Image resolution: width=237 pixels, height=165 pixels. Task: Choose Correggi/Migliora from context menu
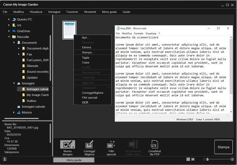pos(92,93)
